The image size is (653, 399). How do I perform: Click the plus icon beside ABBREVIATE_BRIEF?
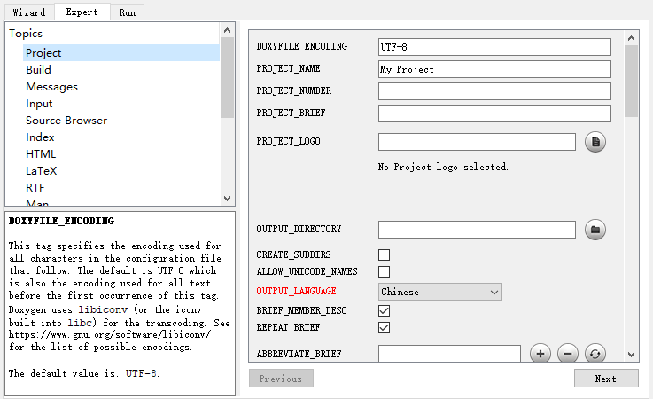[x=540, y=354]
